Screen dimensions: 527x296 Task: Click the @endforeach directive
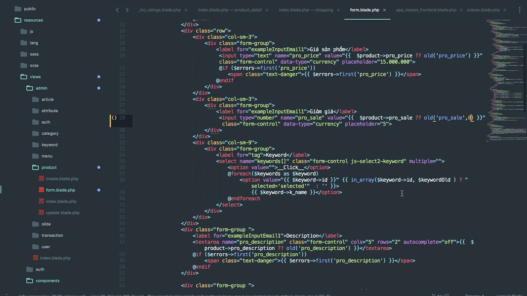[244, 199]
